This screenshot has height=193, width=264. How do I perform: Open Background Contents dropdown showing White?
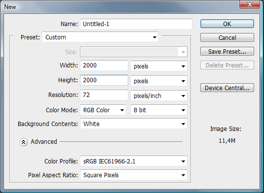(134, 124)
